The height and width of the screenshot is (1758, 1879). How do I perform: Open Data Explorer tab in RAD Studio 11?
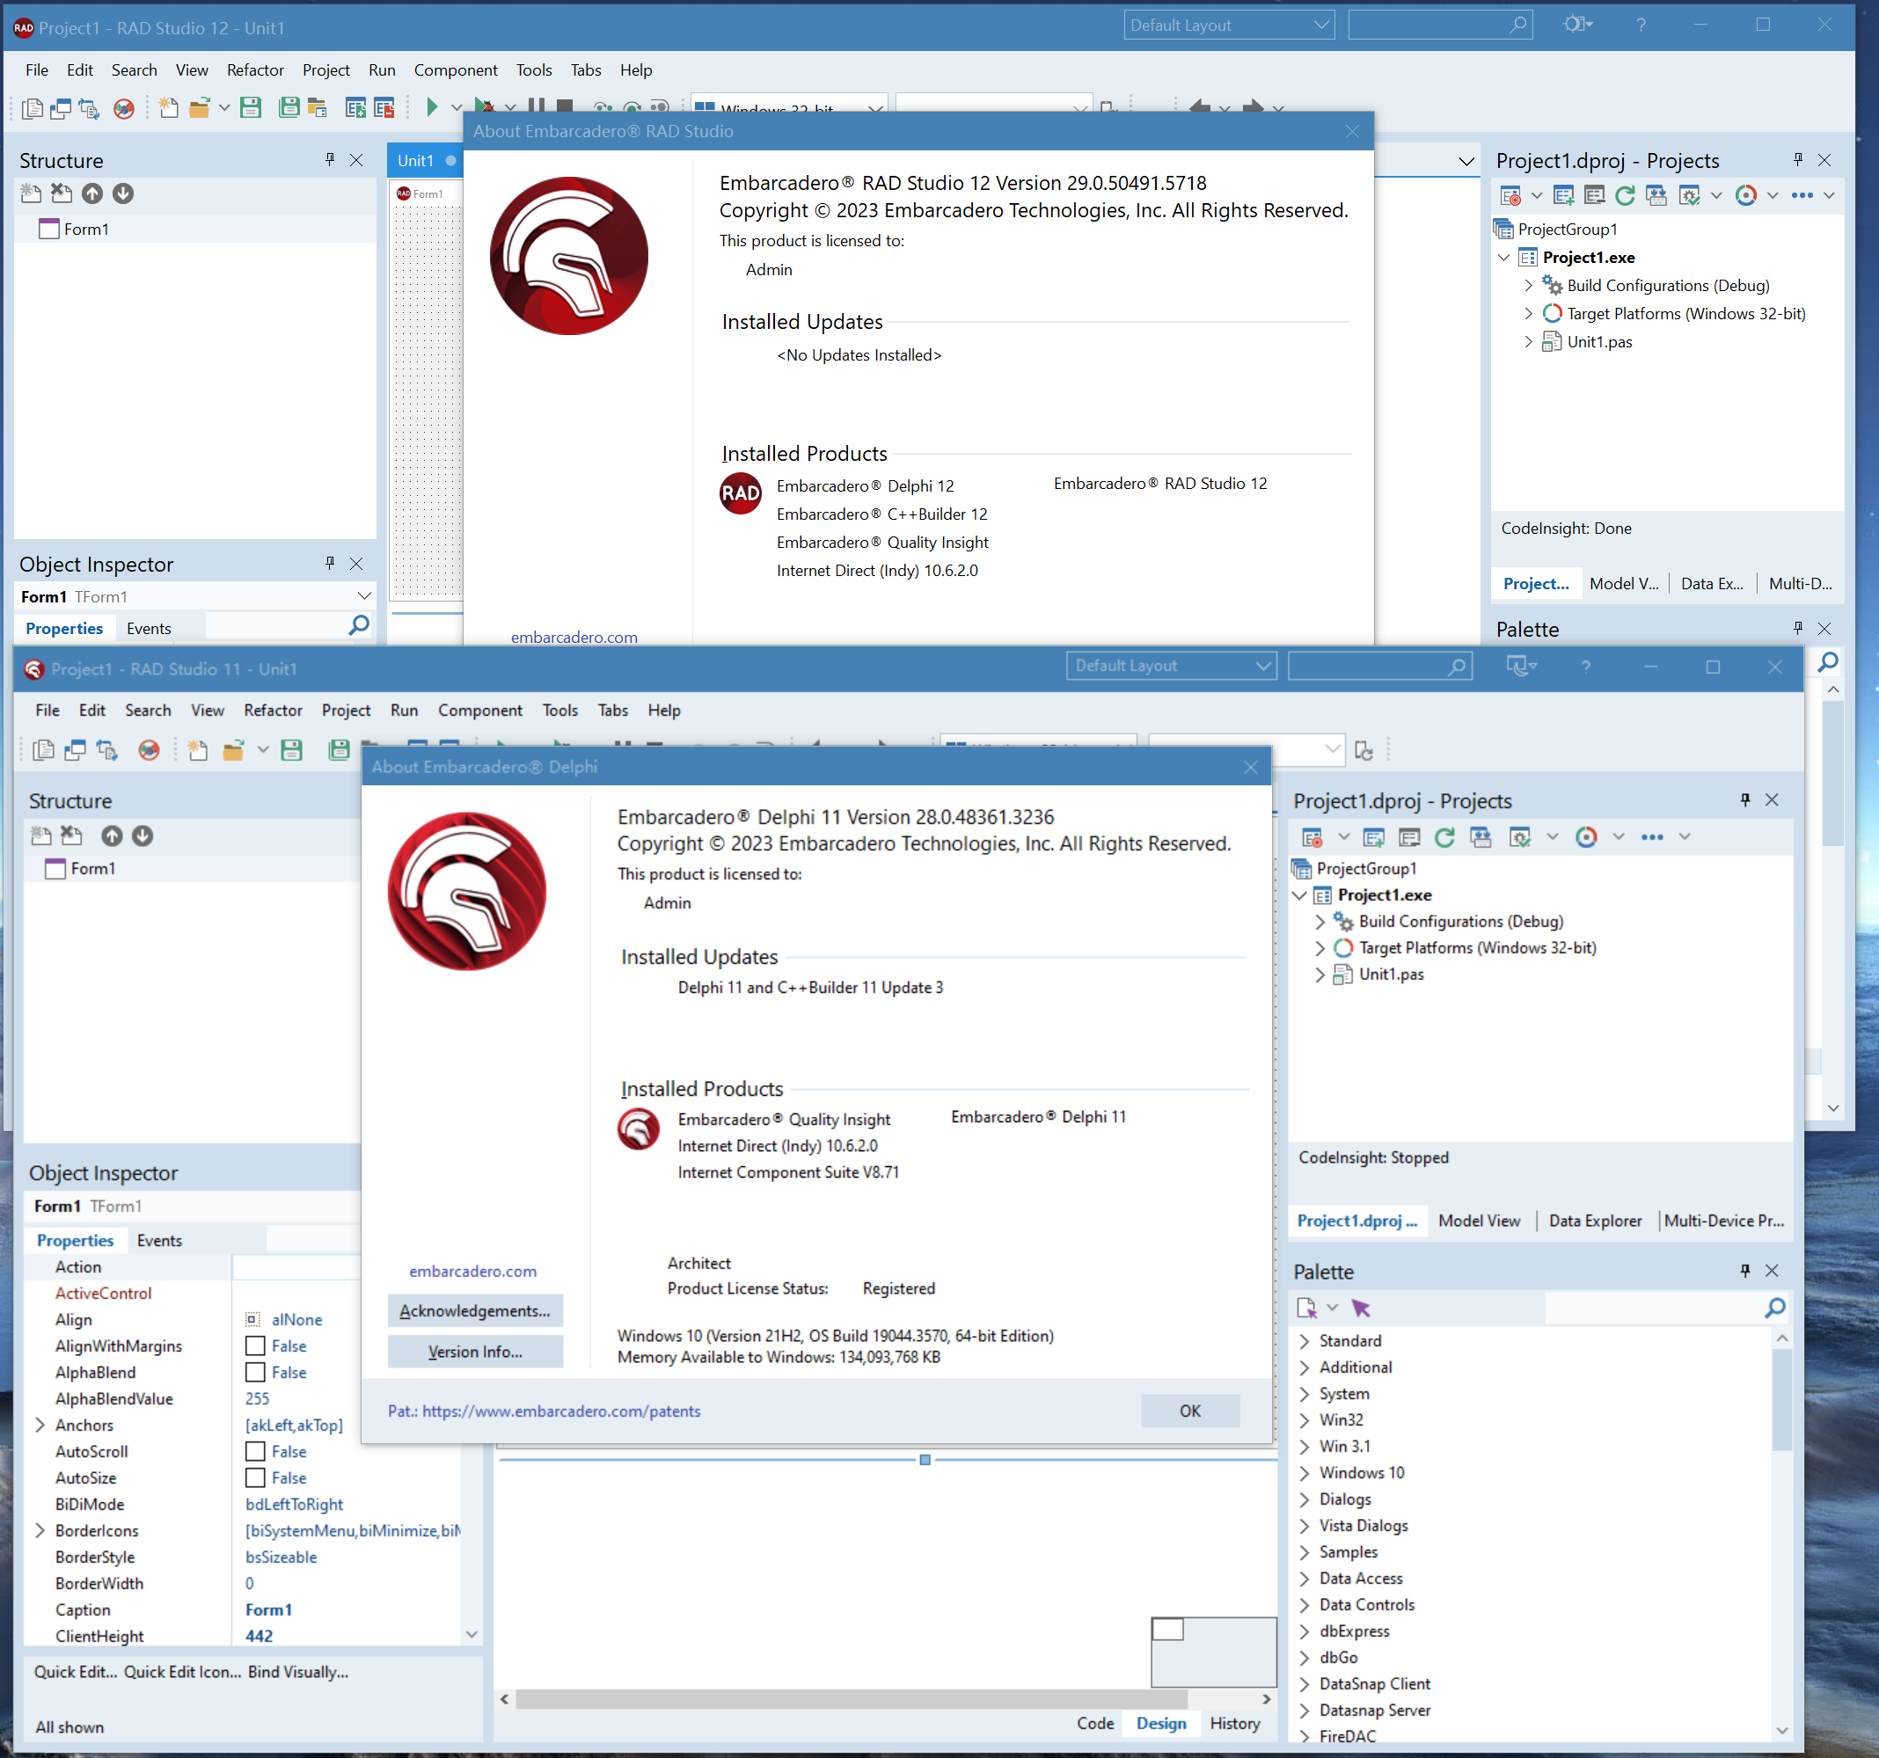[x=1596, y=1222]
